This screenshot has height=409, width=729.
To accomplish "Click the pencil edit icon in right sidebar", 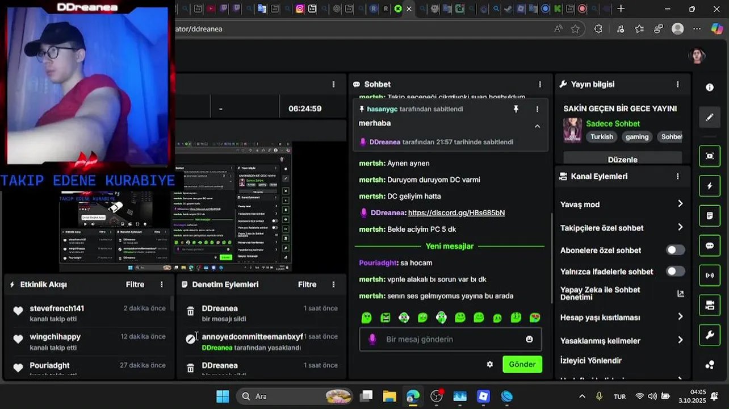I will point(710,118).
